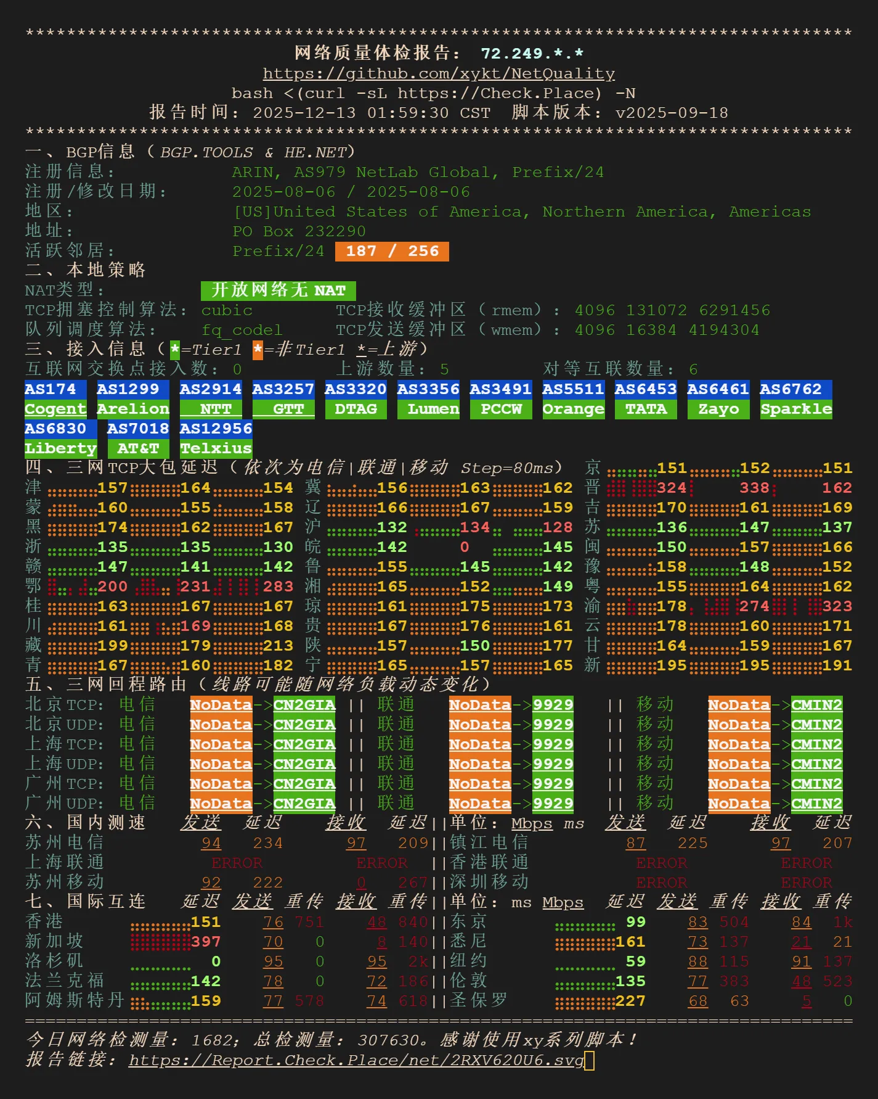
Task: Click the green 开放网络无NAT badge
Action: coord(278,290)
